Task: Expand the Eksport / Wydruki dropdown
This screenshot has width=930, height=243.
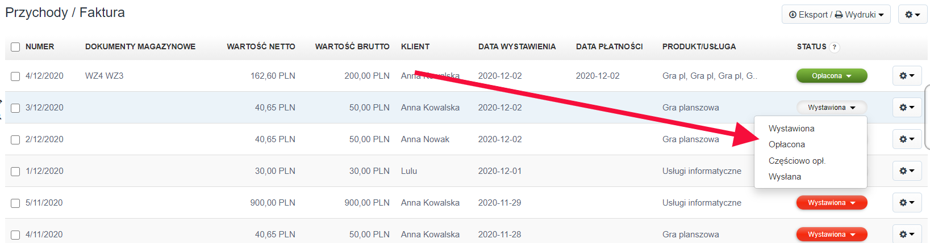Action: click(836, 15)
